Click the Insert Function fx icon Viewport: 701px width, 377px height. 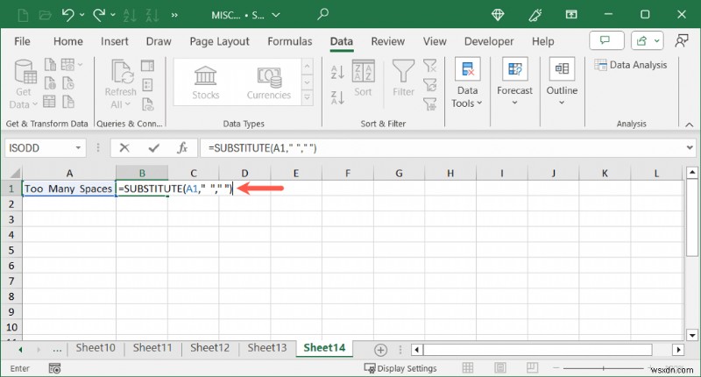[182, 148]
